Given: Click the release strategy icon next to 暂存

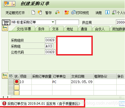Looking at the screenshot, I should [x=58, y=12].
